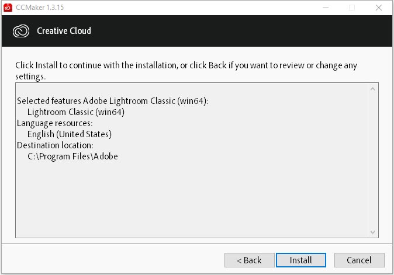Select the Lightroom Classic (win64) feature line
394x275 pixels.
76,112
